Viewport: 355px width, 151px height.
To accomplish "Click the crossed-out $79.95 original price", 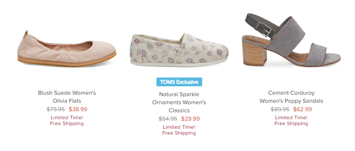I will [56, 109].
